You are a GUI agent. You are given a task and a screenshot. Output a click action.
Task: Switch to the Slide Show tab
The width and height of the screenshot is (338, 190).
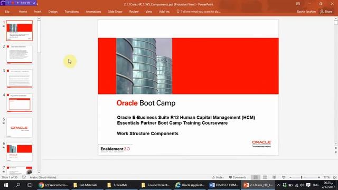[115, 12]
